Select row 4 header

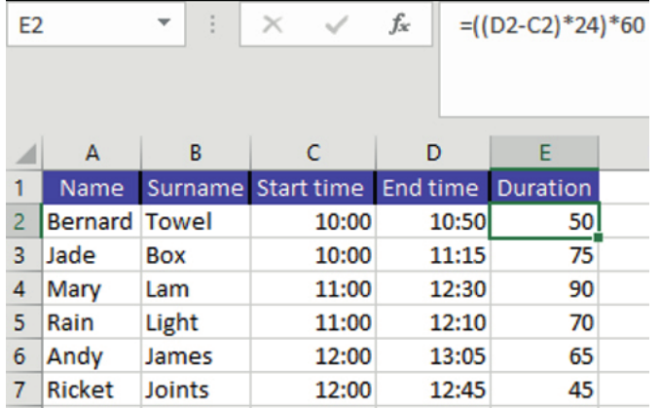pos(24,288)
